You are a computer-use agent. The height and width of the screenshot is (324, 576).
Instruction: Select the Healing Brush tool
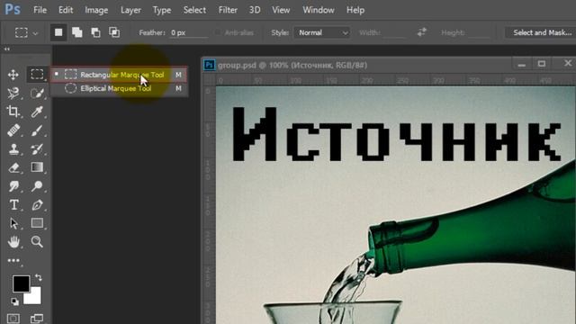click(x=13, y=130)
